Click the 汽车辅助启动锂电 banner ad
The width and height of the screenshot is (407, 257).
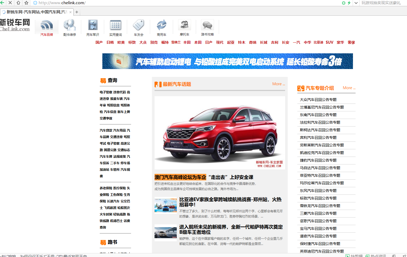(x=228, y=61)
